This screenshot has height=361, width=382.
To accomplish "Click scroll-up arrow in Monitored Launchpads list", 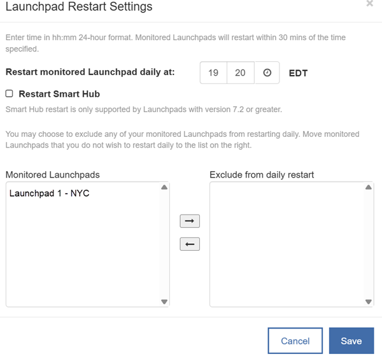I will [x=164, y=188].
